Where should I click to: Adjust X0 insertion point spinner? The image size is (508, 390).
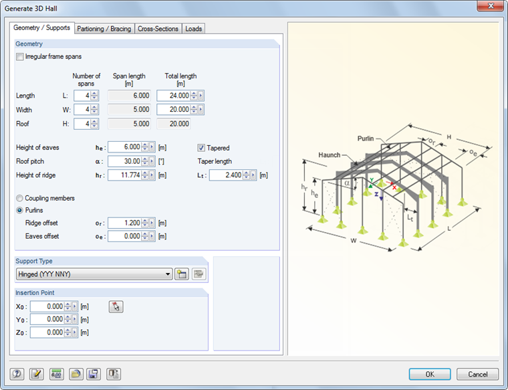pos(68,306)
